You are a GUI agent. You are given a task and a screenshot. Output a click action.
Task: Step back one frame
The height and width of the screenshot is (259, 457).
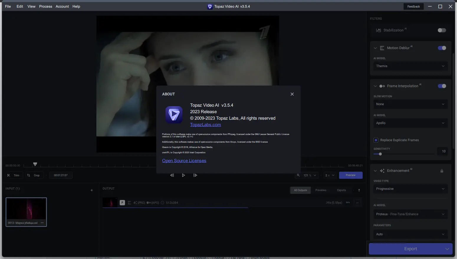172,175
